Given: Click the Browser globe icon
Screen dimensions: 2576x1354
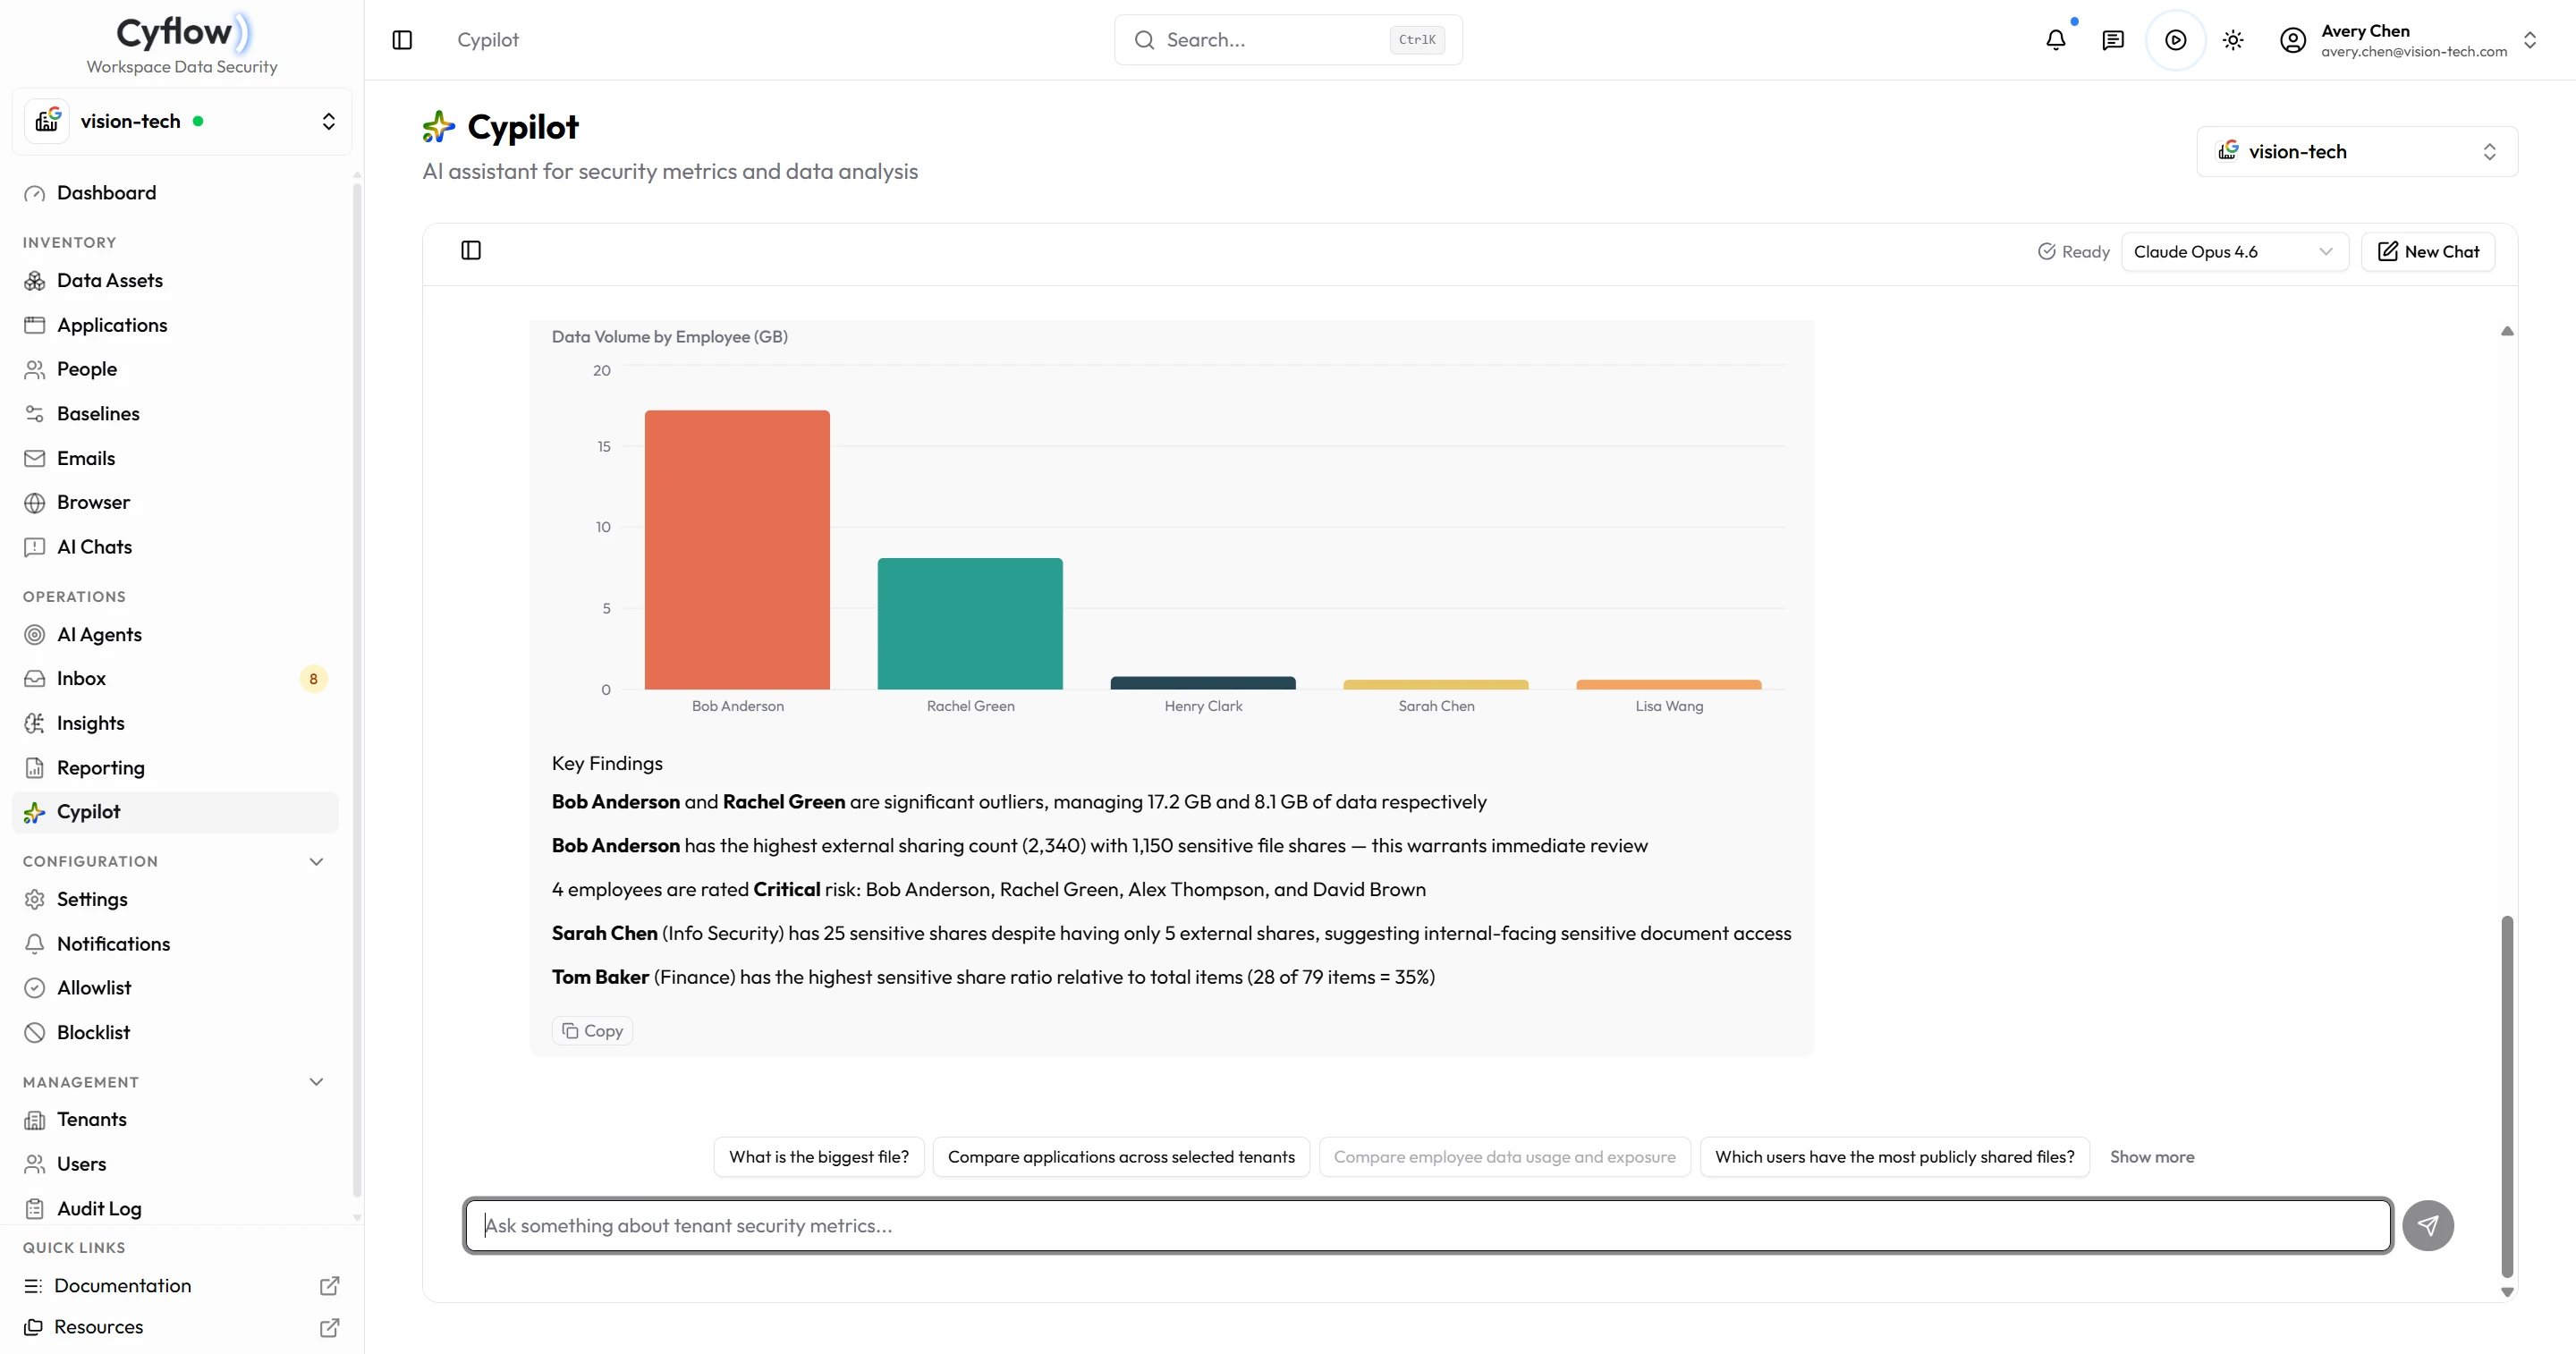Looking at the screenshot, I should [x=35, y=502].
